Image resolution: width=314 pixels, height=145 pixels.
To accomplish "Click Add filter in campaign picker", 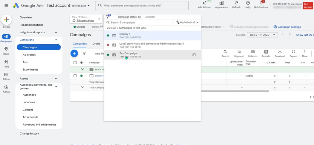I will [x=150, y=17].
